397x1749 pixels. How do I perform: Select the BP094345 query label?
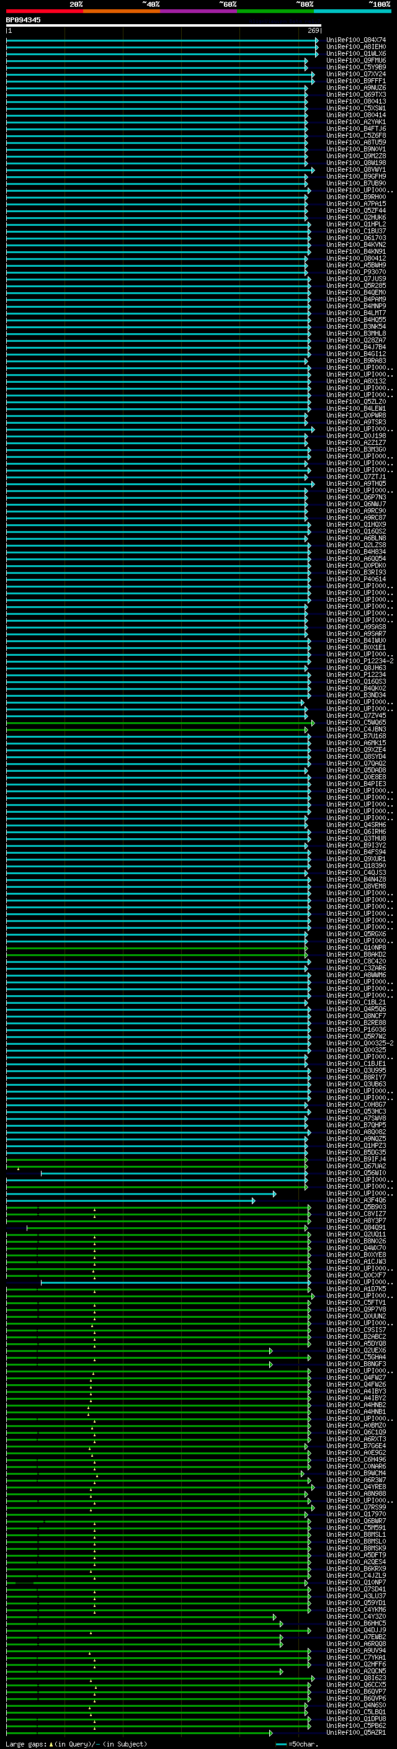(23, 20)
